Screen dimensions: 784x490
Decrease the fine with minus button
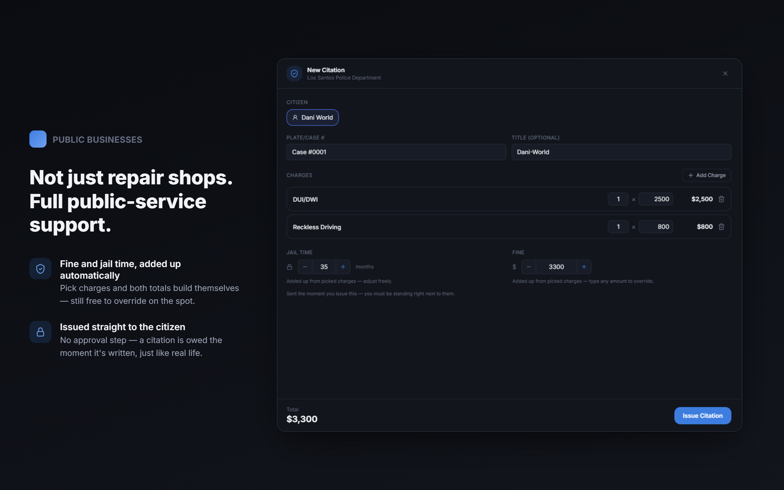(x=528, y=267)
